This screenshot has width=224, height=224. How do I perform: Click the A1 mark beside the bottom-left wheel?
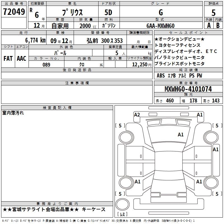137,182
